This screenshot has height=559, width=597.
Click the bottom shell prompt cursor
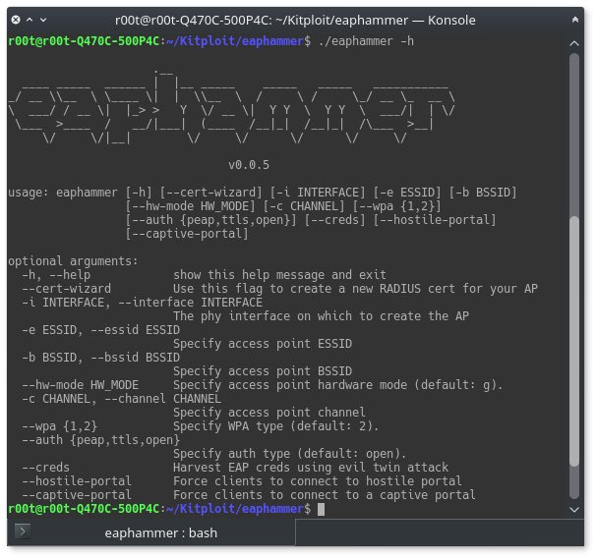click(321, 509)
